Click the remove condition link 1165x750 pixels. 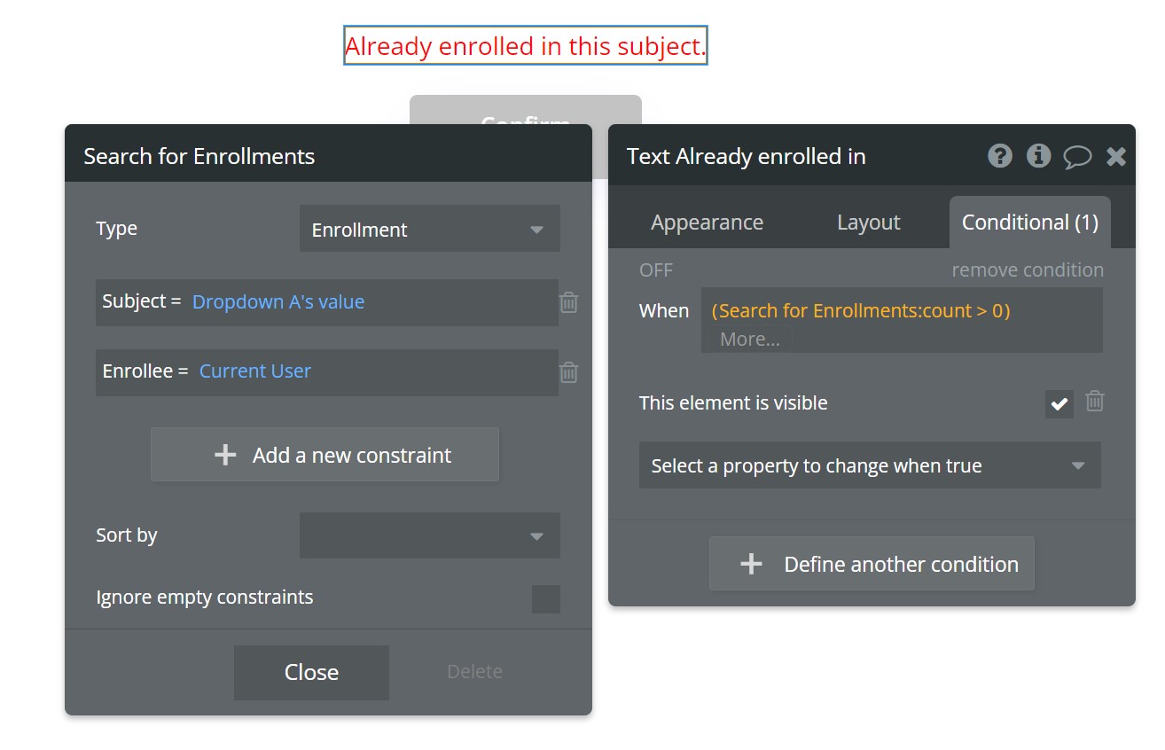pyautogui.click(x=1028, y=270)
